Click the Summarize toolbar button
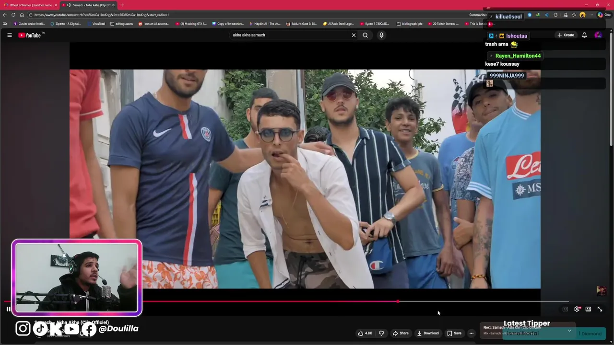This screenshot has width=614, height=345. [477, 15]
